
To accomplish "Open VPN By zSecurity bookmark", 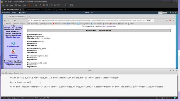I will [x=46, y=24].
